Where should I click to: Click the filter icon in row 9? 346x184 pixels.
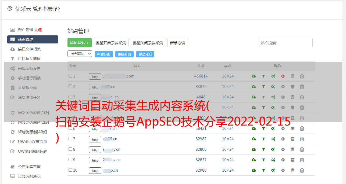(x=263, y=160)
